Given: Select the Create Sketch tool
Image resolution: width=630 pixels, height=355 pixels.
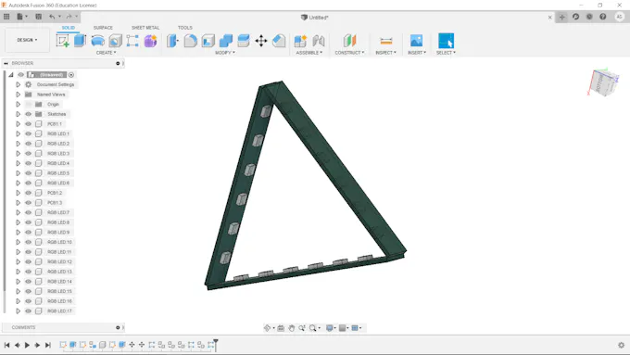Looking at the screenshot, I should (x=63, y=41).
